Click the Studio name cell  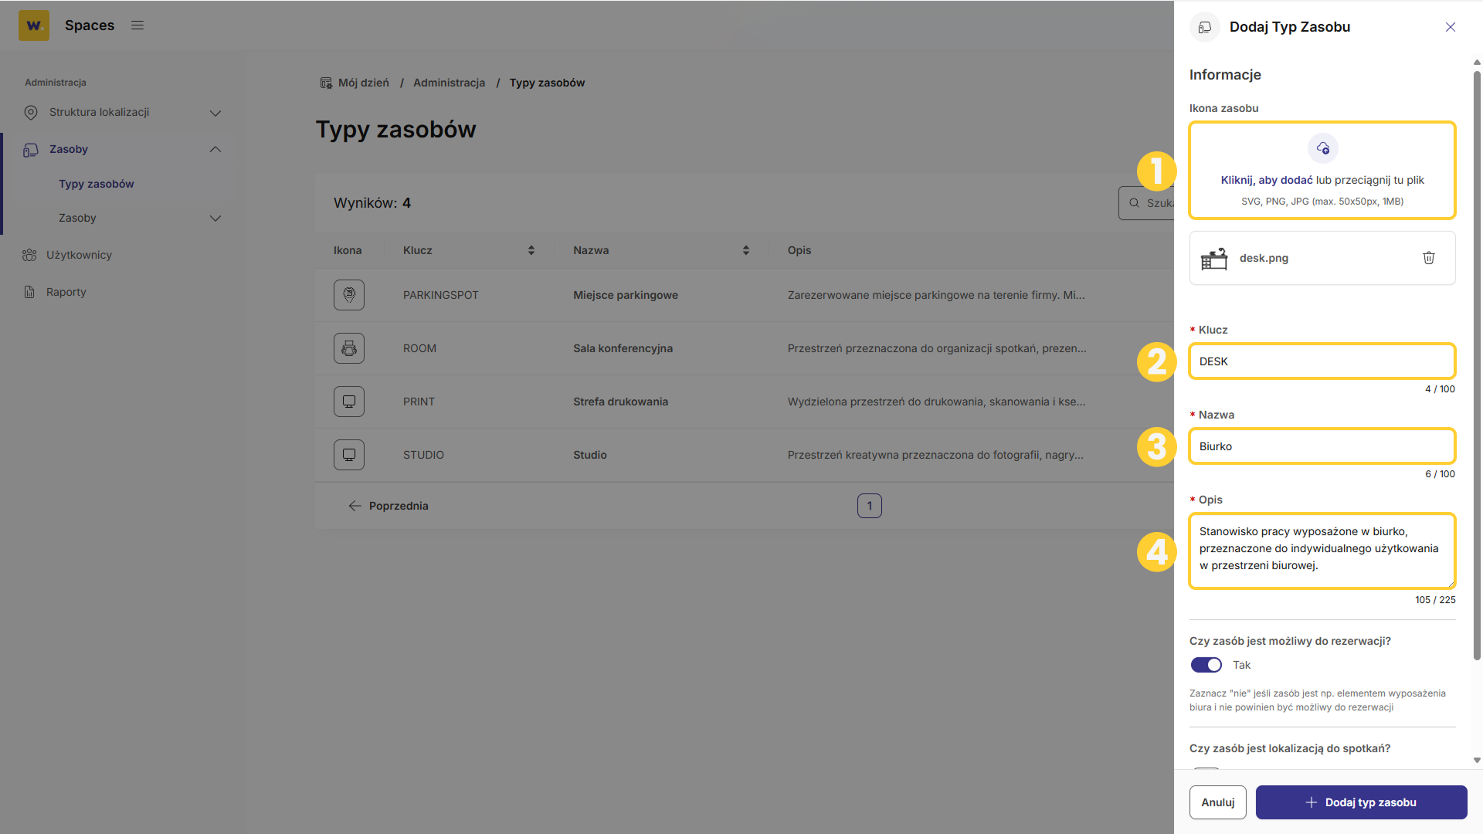coord(590,455)
